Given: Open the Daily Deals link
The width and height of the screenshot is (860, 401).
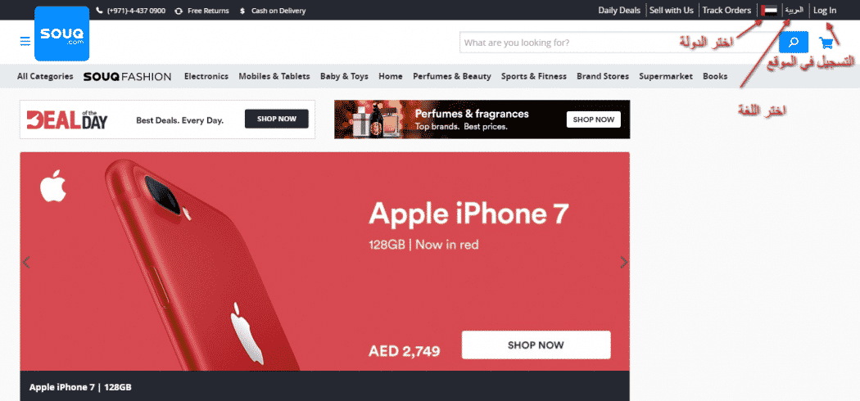Looking at the screenshot, I should [x=619, y=11].
